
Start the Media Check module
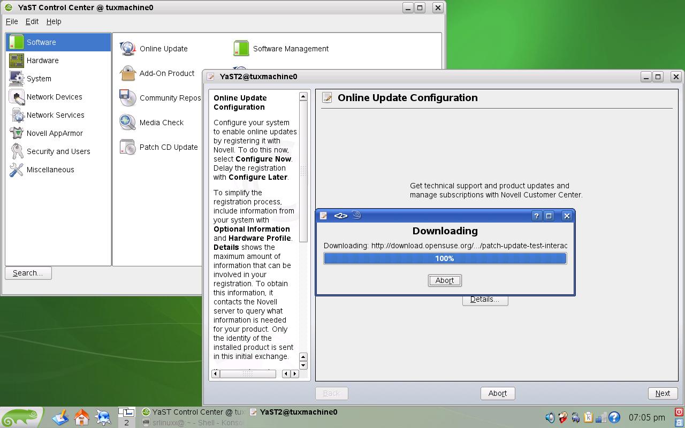tap(151, 123)
